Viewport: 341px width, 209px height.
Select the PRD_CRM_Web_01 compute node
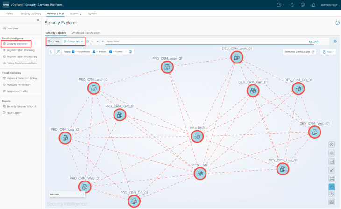pos(85,187)
